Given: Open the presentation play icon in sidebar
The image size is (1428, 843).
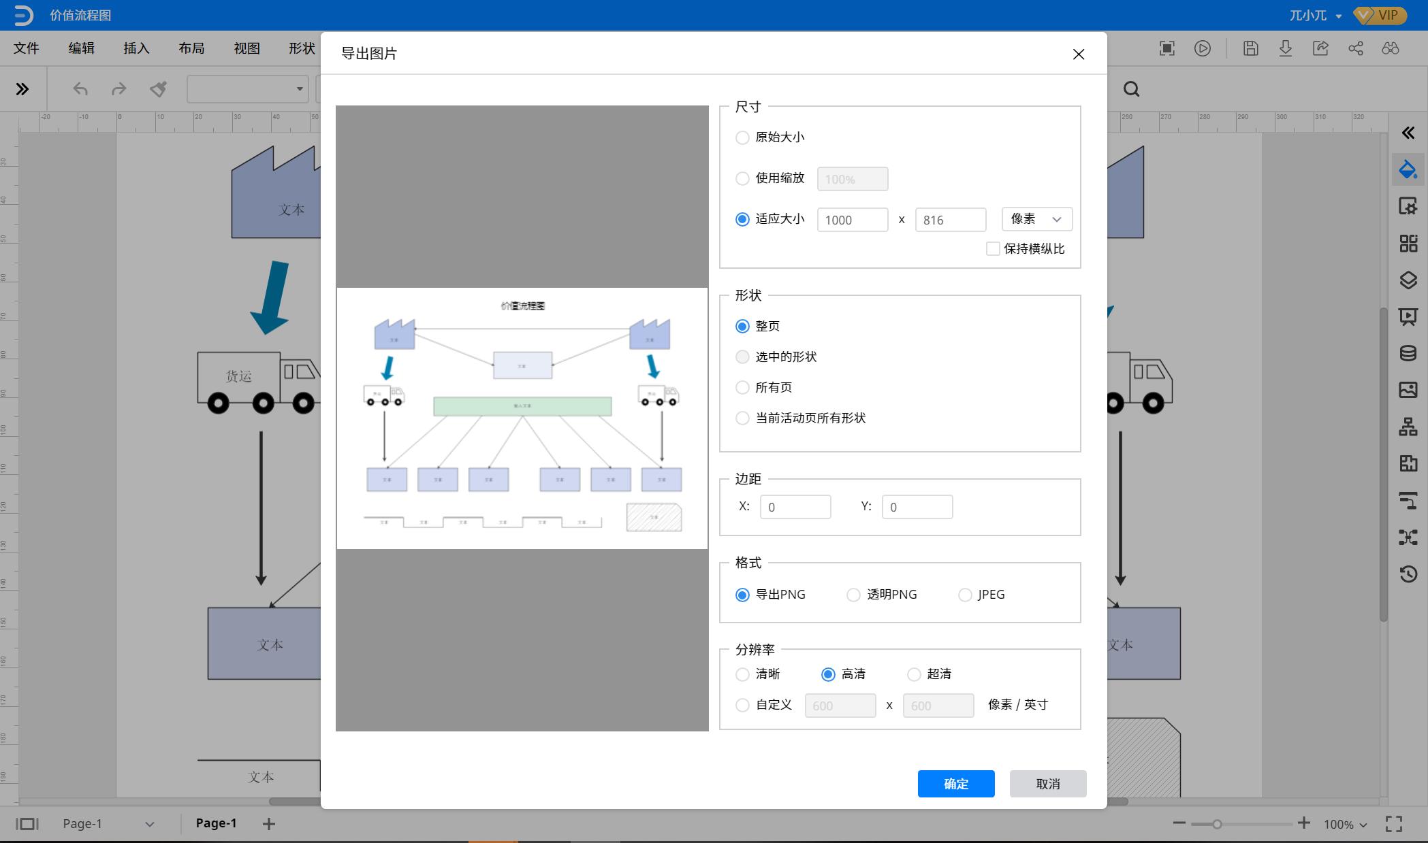Looking at the screenshot, I should 1409,317.
